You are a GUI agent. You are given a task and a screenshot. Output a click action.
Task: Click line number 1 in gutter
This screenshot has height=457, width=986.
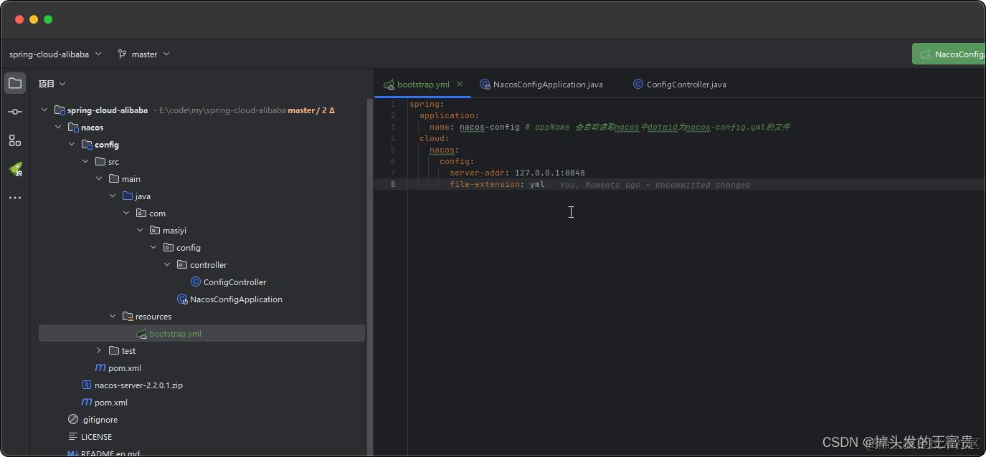pyautogui.click(x=392, y=104)
